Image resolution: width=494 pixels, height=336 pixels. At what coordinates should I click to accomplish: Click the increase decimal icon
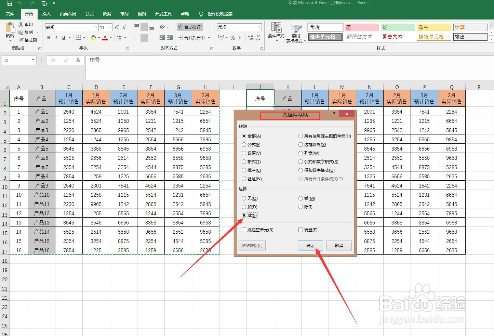point(251,38)
